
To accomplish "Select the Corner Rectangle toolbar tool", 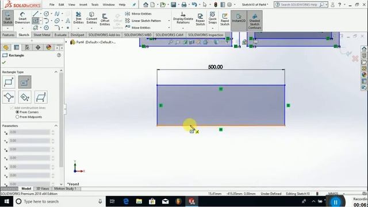I will 36,21.
